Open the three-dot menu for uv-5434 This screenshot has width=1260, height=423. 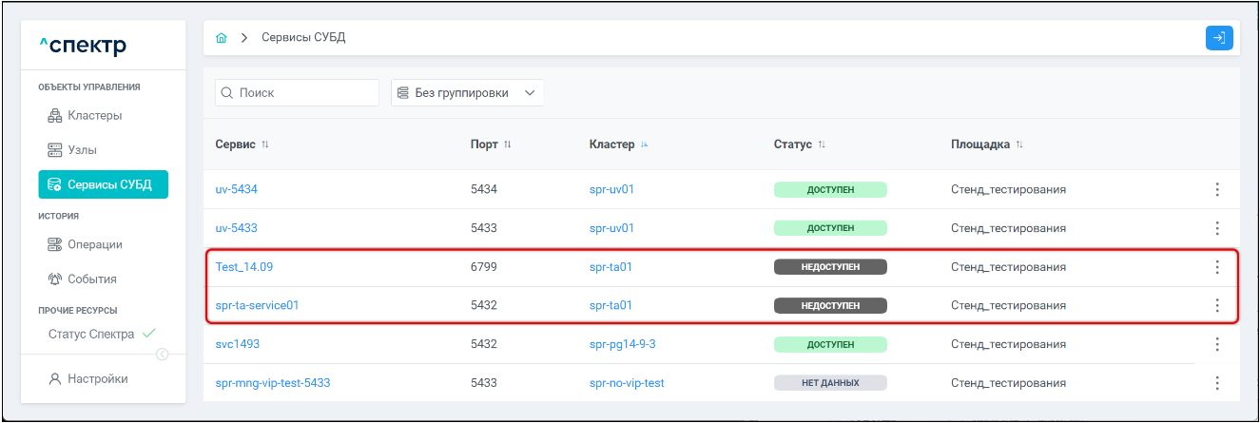tap(1216, 189)
